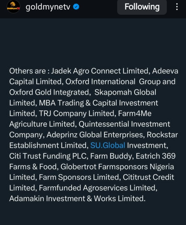
Task: Select the 'Skapomah Global' text
Action: pos(125,92)
